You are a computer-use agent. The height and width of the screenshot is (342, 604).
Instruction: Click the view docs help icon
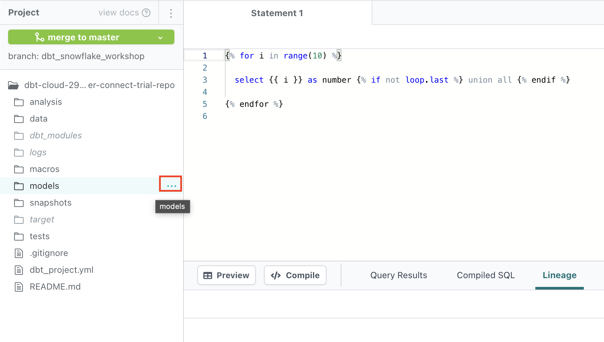(146, 13)
